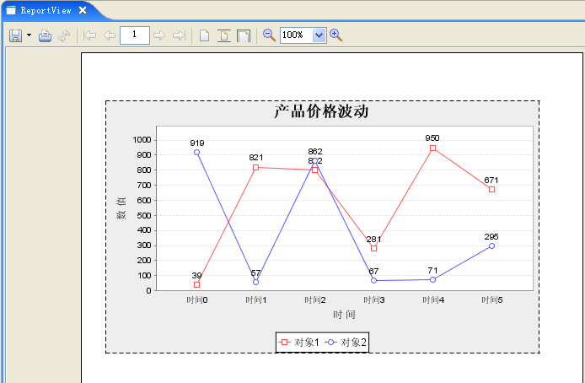Click the Reload report icon
The image size is (585, 383).
point(64,35)
